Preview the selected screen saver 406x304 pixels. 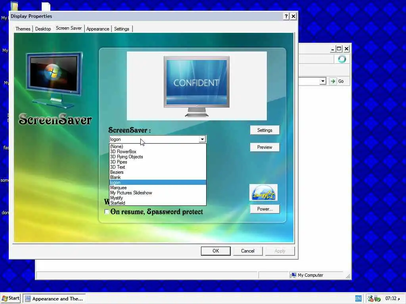(264, 147)
